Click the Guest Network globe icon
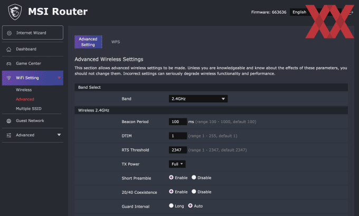 click(x=8, y=121)
